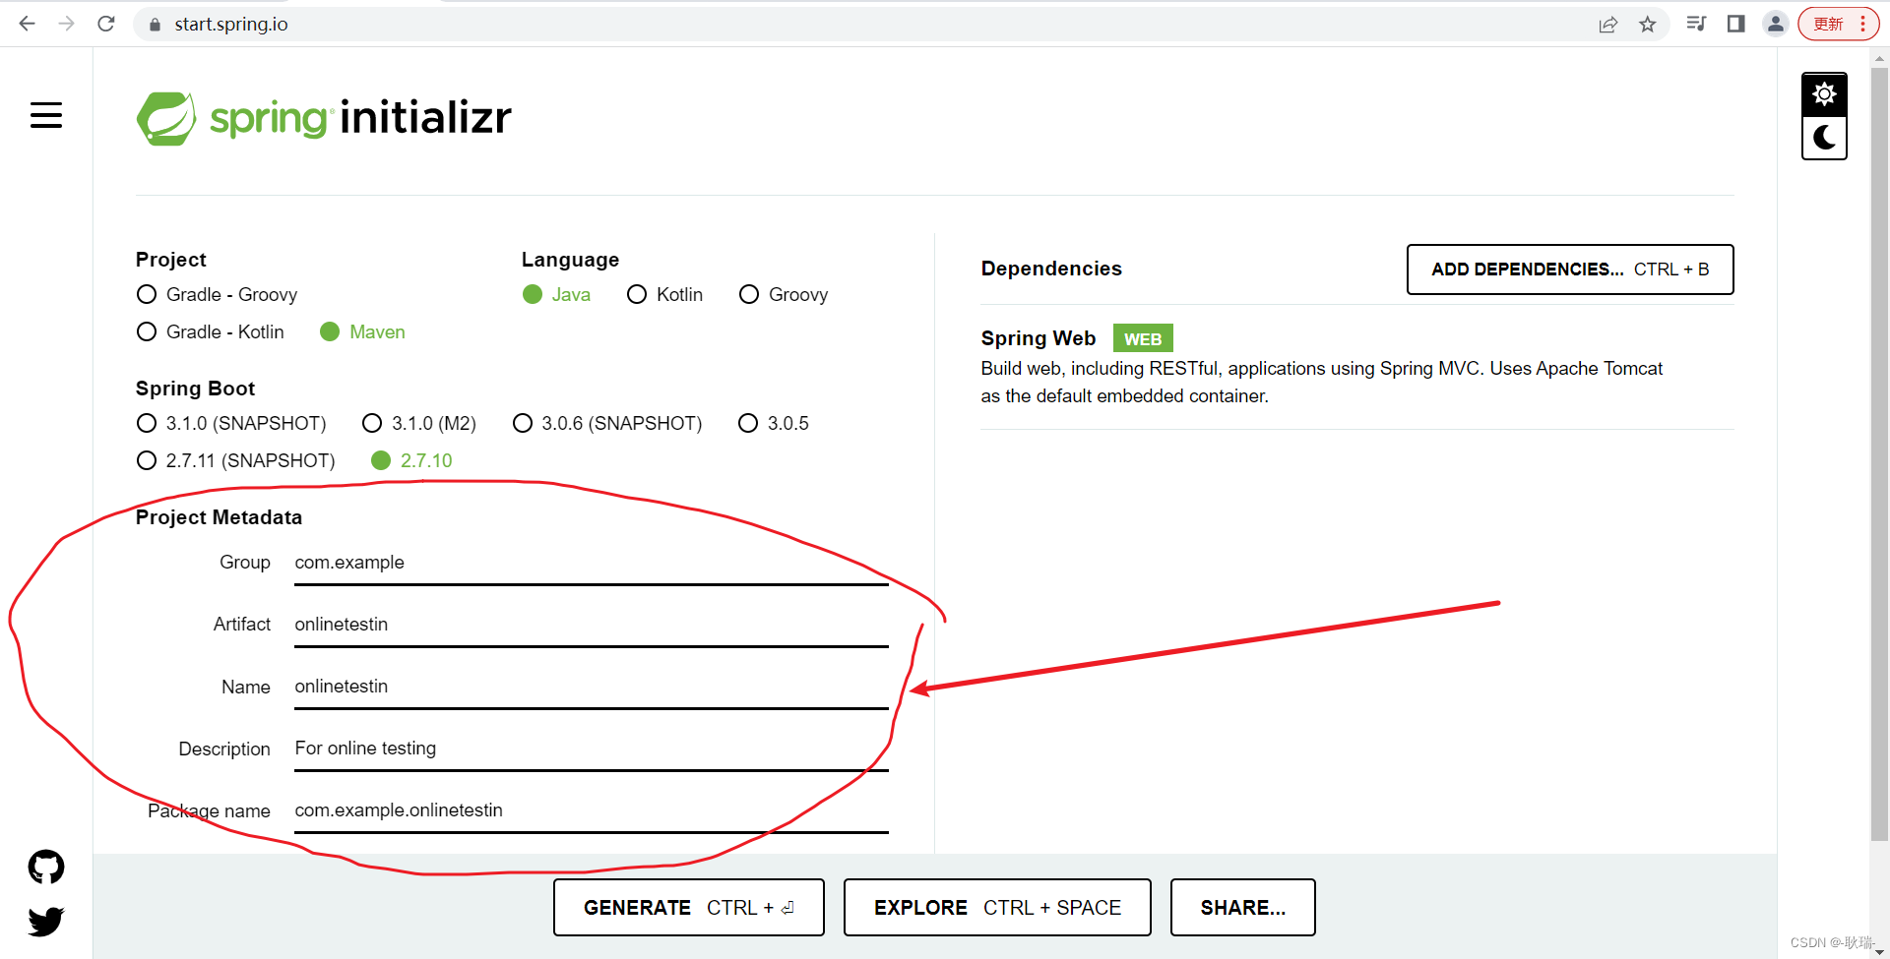Open the Twitter link icon
1890x959 pixels.
[46, 922]
